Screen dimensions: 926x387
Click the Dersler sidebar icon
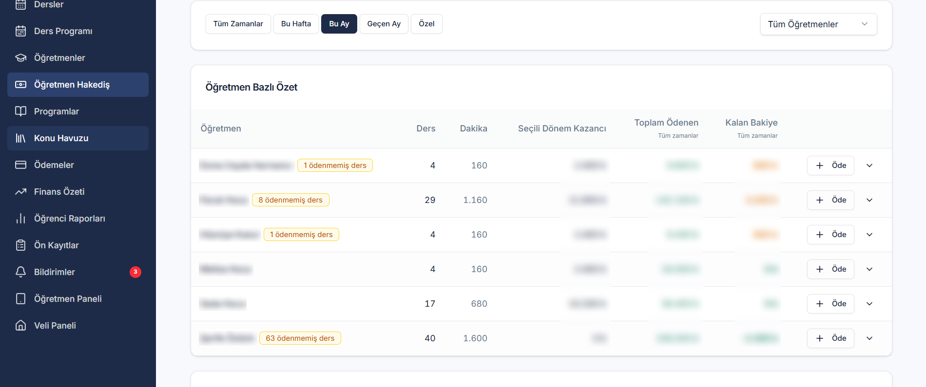(20, 5)
